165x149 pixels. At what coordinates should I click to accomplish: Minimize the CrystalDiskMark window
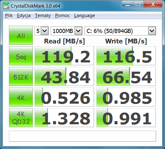pyautogui.click(x=127, y=4)
